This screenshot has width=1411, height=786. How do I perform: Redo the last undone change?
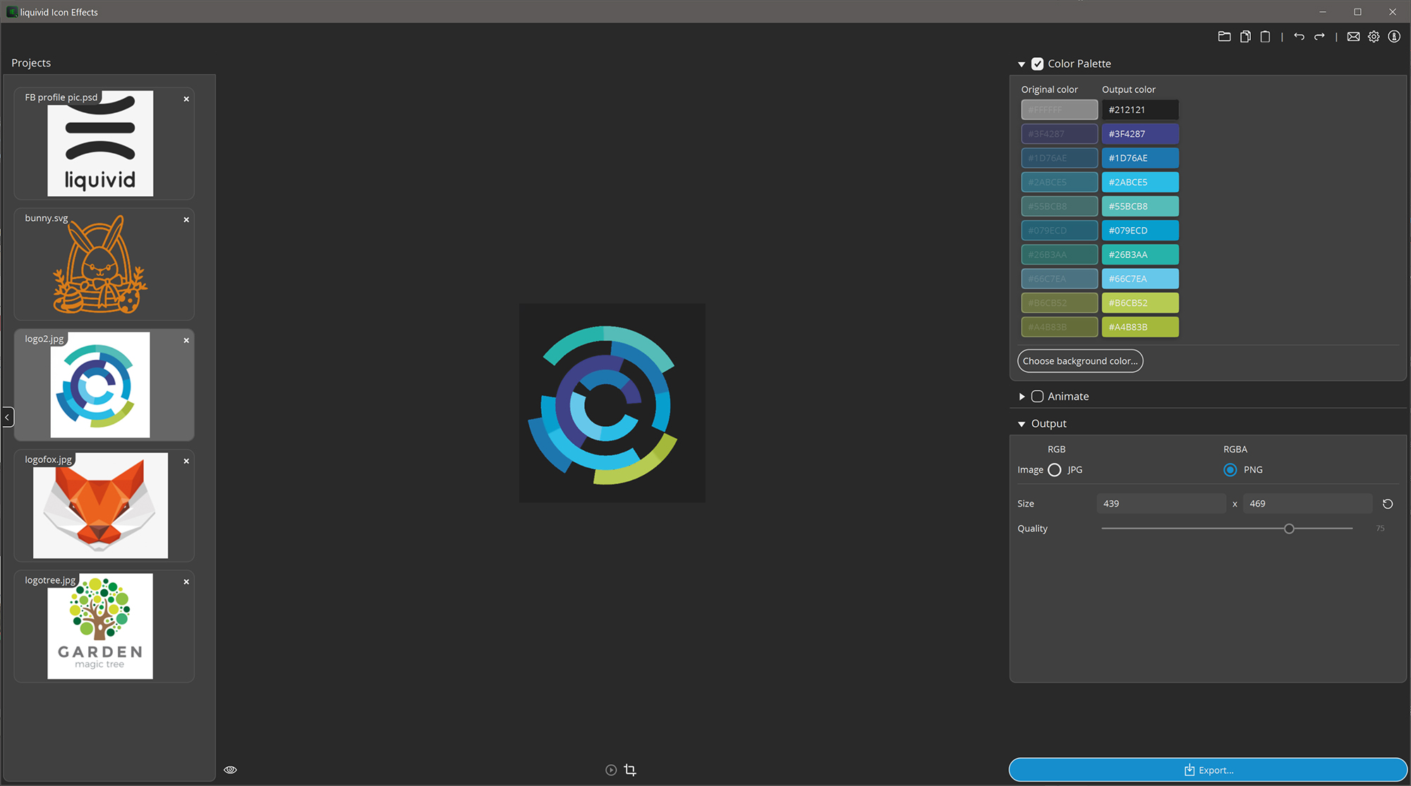click(1319, 36)
